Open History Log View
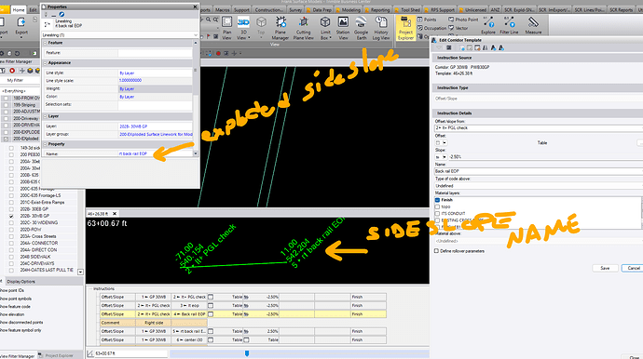 (381, 28)
